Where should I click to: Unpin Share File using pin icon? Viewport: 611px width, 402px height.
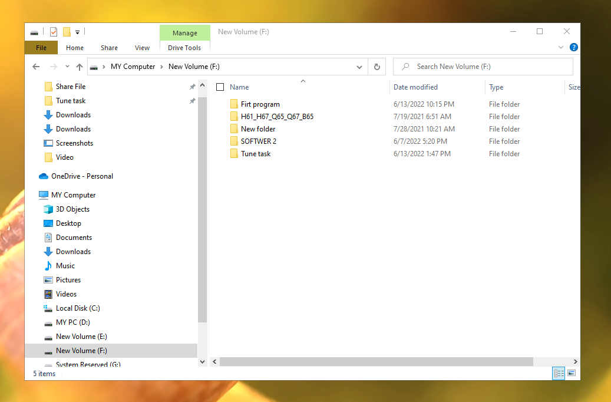click(192, 87)
